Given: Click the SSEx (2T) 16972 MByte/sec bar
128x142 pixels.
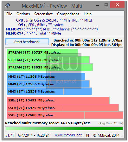Looking at the screenshot, I should (63, 108).
